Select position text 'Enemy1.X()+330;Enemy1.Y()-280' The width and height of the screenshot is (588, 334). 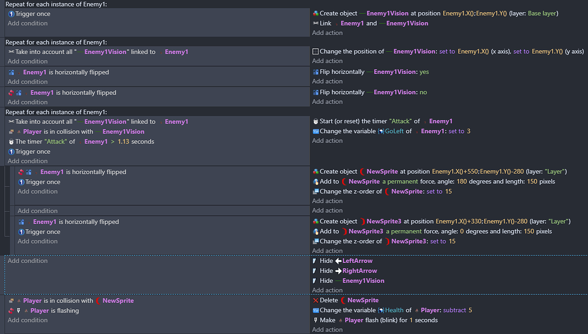pos(482,222)
